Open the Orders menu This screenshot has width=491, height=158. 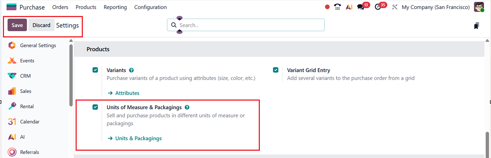click(60, 7)
